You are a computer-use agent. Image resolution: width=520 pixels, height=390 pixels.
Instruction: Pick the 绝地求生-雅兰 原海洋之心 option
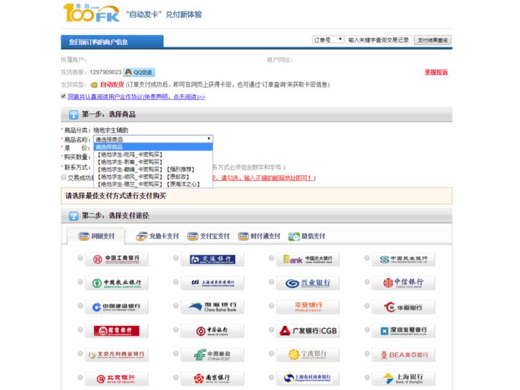tap(153, 184)
